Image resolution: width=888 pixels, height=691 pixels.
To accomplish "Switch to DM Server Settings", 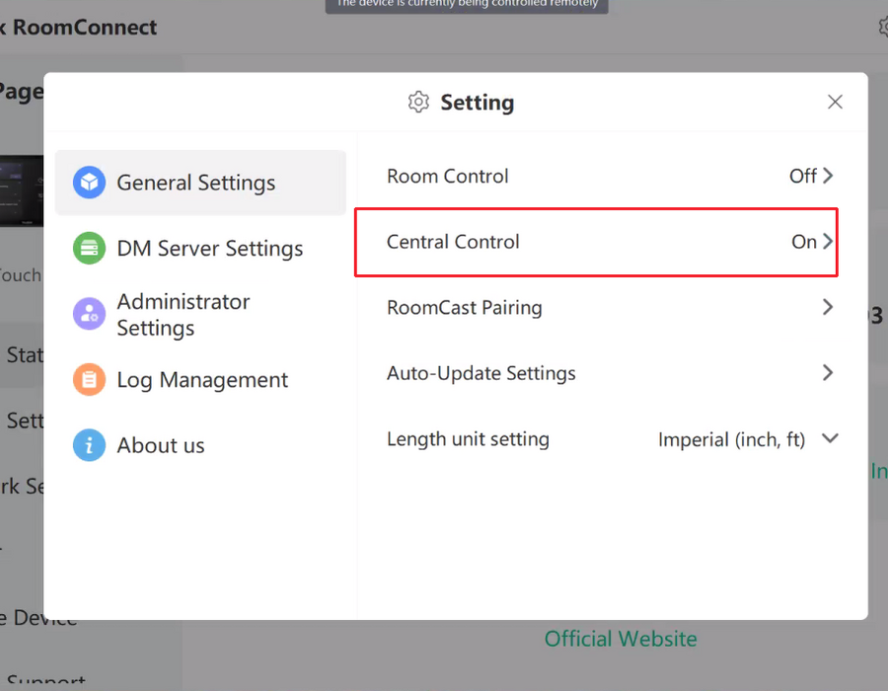I will (200, 248).
